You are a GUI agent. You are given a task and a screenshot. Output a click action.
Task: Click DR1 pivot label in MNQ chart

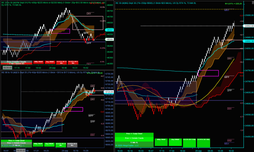[x=229, y=59]
